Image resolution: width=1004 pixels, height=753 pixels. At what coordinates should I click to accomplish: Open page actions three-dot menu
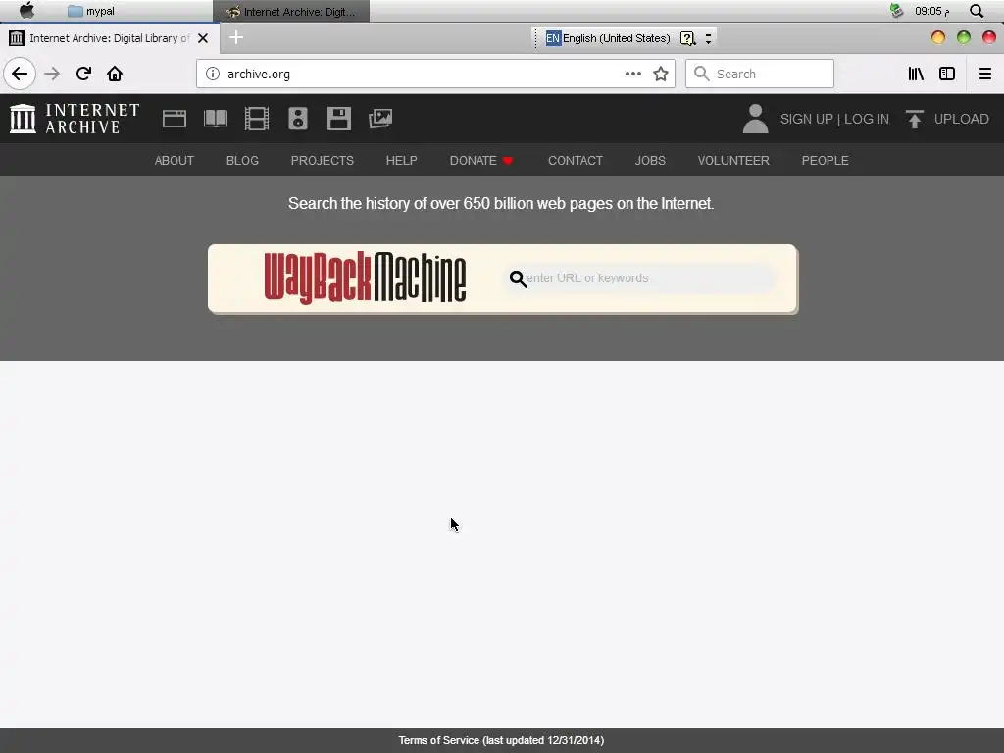[633, 74]
